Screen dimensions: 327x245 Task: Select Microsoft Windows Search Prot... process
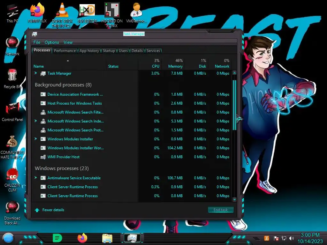pos(133,130)
